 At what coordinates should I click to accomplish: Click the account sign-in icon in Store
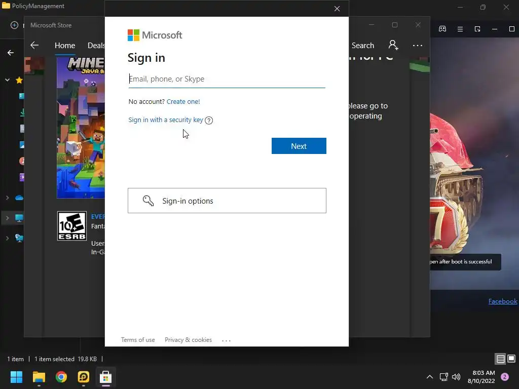click(393, 45)
